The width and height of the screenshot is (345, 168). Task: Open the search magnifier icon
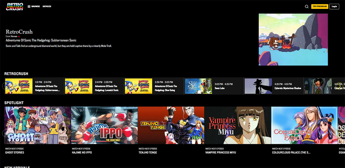pyautogui.click(x=306, y=6)
